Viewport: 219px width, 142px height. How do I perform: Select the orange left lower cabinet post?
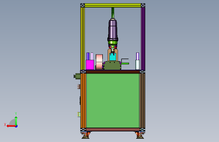coord(83,101)
